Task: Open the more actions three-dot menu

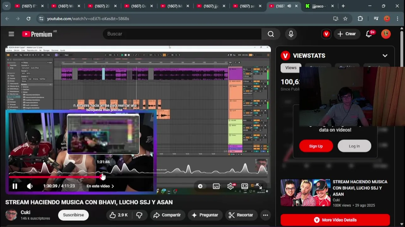Action: pyautogui.click(x=265, y=215)
